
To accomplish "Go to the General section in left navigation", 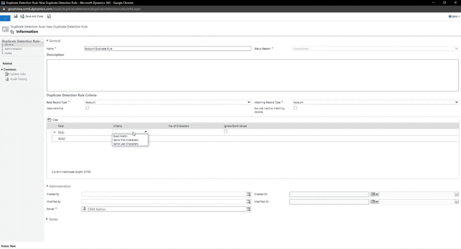I will click(9, 45).
